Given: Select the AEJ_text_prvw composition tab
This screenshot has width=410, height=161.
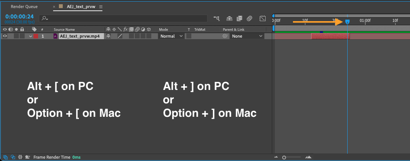Looking at the screenshot, I should coord(80,7).
